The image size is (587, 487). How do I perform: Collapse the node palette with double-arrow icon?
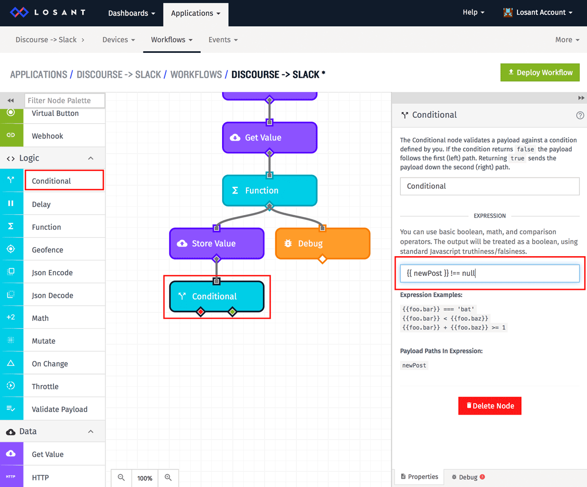[x=11, y=100]
